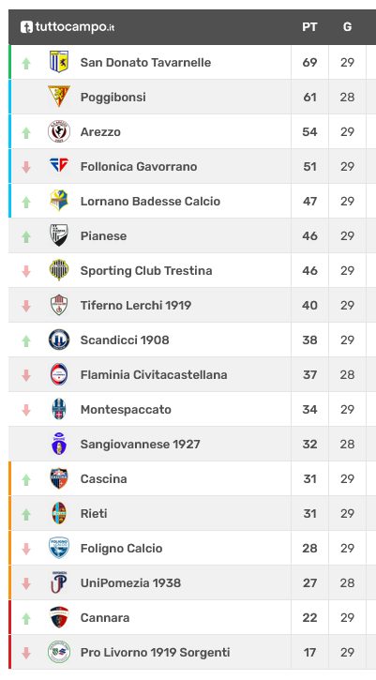Sort table by PT column header
Image resolution: width=376 pixels, height=680 pixels.
(309, 27)
